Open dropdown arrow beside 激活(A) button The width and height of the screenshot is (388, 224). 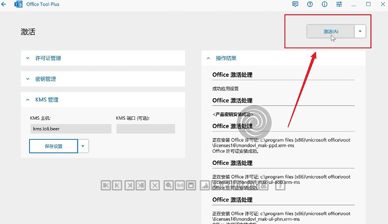point(360,32)
